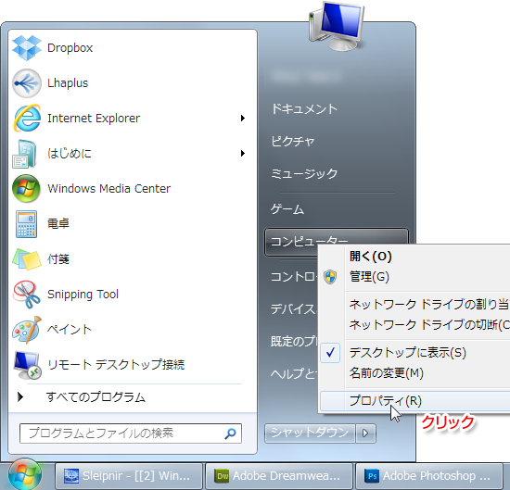
Task: Click the シャットダウン button
Action: 310,433
